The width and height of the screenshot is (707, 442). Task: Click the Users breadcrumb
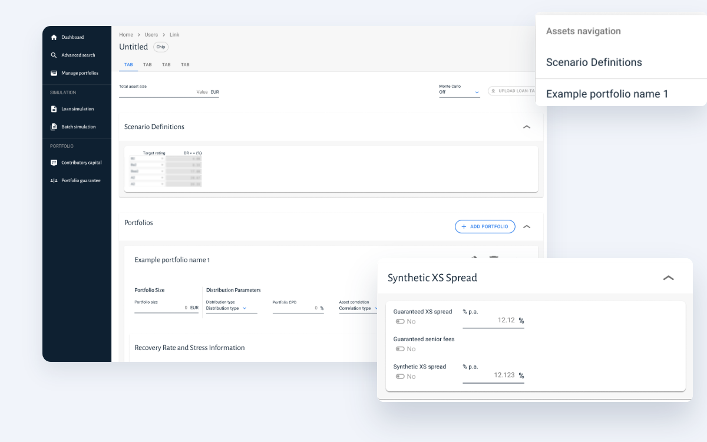[151, 35]
